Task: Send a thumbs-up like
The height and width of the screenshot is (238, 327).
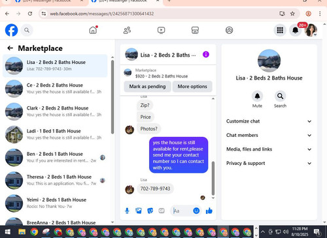Action: pos(209,211)
